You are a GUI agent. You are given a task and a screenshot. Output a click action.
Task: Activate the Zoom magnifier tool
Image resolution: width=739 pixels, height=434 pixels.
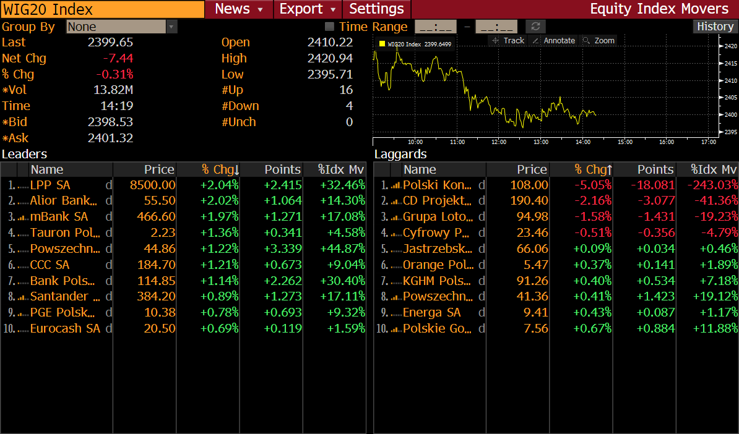click(x=598, y=41)
